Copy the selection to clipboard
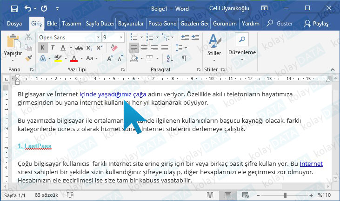Image resolution: width=340 pixels, height=201 pixels. click(x=28, y=48)
